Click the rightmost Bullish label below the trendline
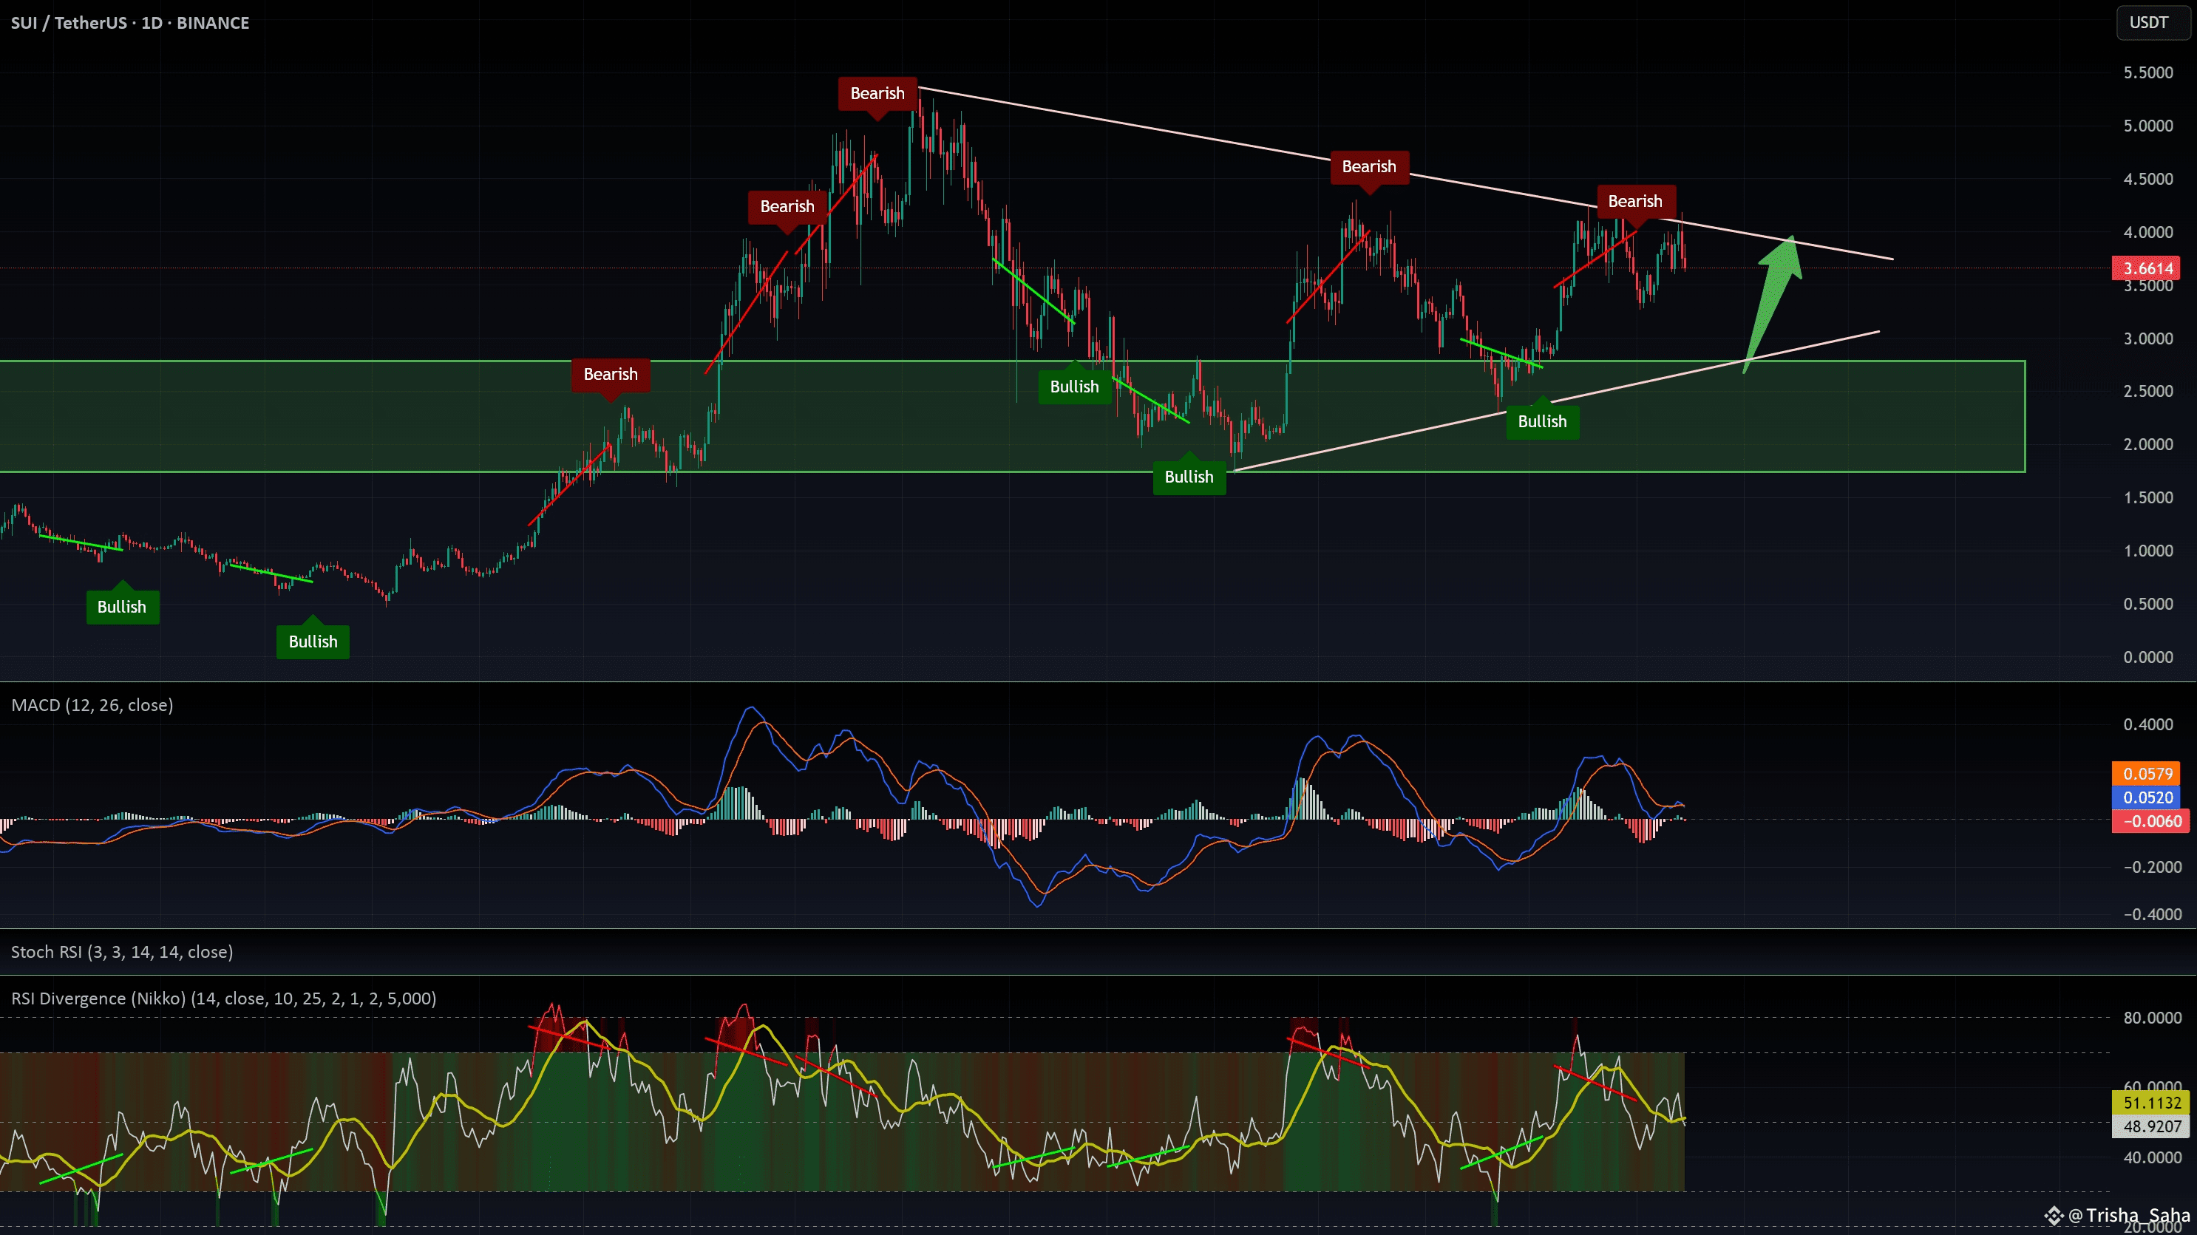Image resolution: width=2197 pixels, height=1235 pixels. (1542, 421)
